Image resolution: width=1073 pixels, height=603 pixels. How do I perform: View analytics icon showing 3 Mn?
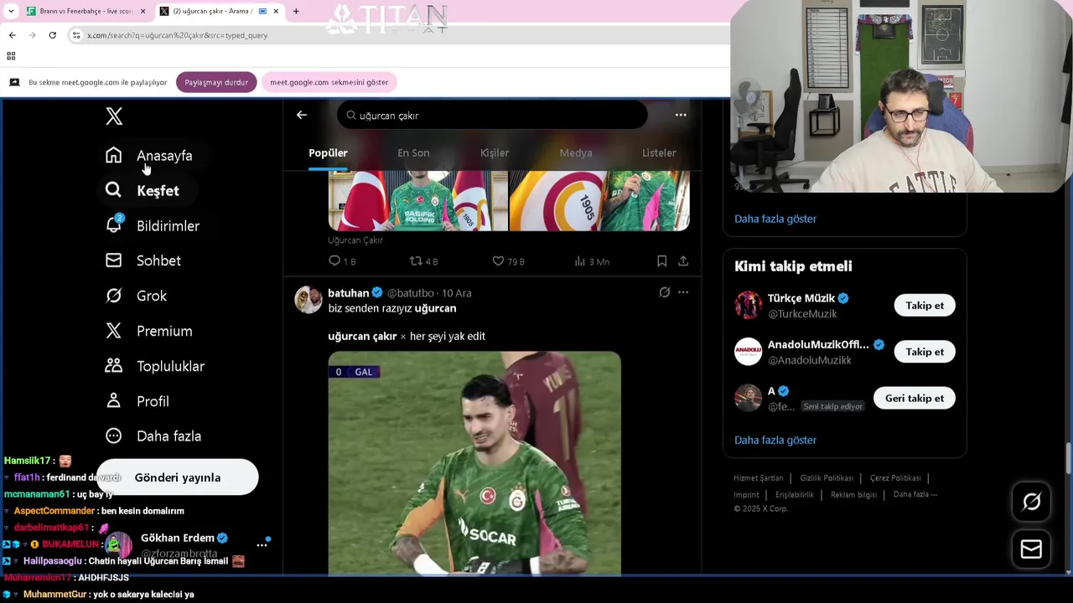[592, 261]
